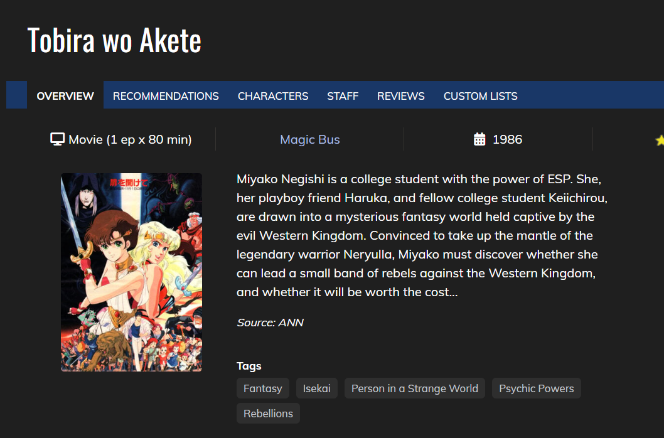The height and width of the screenshot is (438, 664).
Task: Open the Characters tab
Action: (273, 96)
